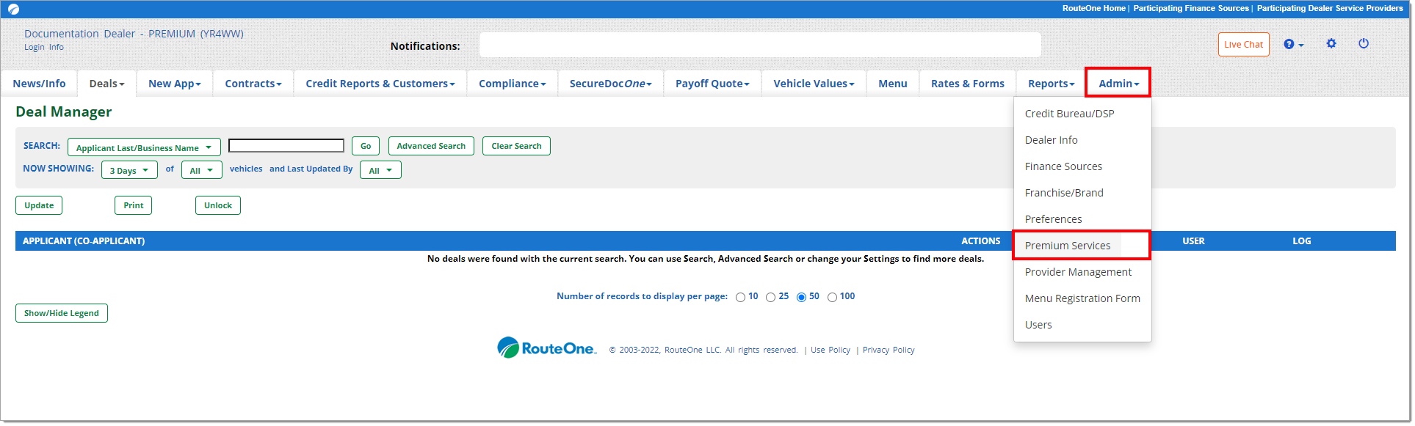The height and width of the screenshot is (426, 1415).
Task: Focus the search text input field
Action: click(x=286, y=146)
